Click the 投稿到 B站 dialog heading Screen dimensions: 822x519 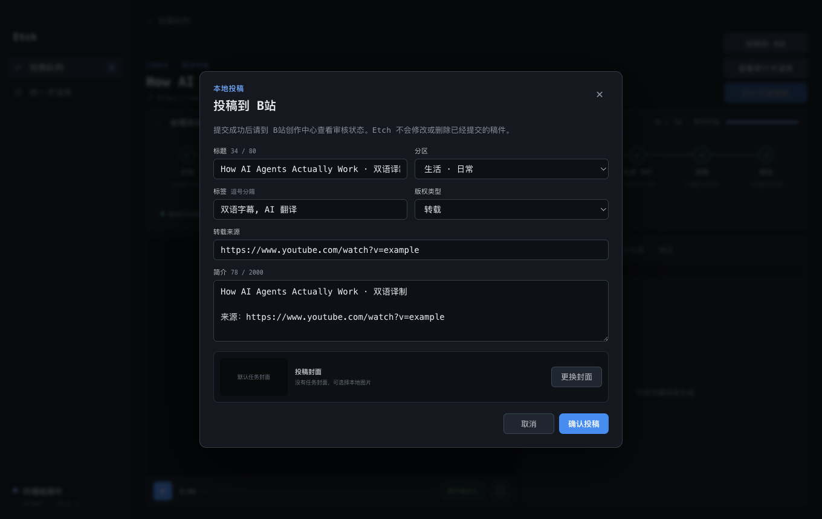tap(245, 106)
